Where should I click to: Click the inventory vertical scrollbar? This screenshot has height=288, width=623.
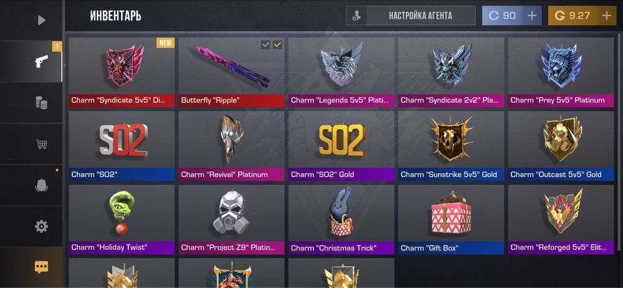(617, 143)
